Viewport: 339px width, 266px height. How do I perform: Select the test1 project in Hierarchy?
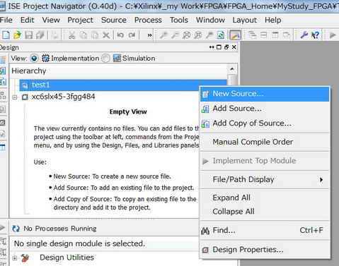pos(122,85)
